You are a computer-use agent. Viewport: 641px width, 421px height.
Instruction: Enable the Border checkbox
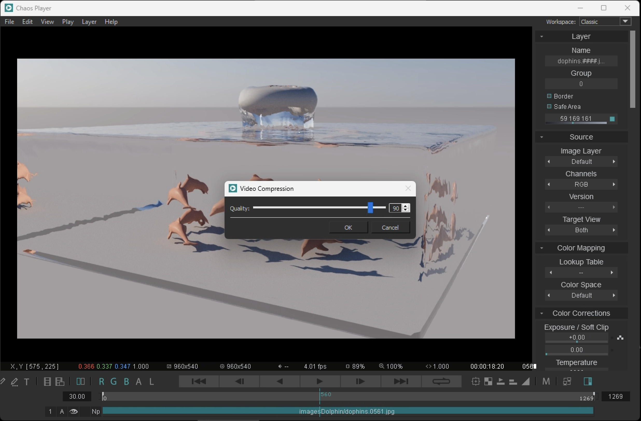coord(549,96)
